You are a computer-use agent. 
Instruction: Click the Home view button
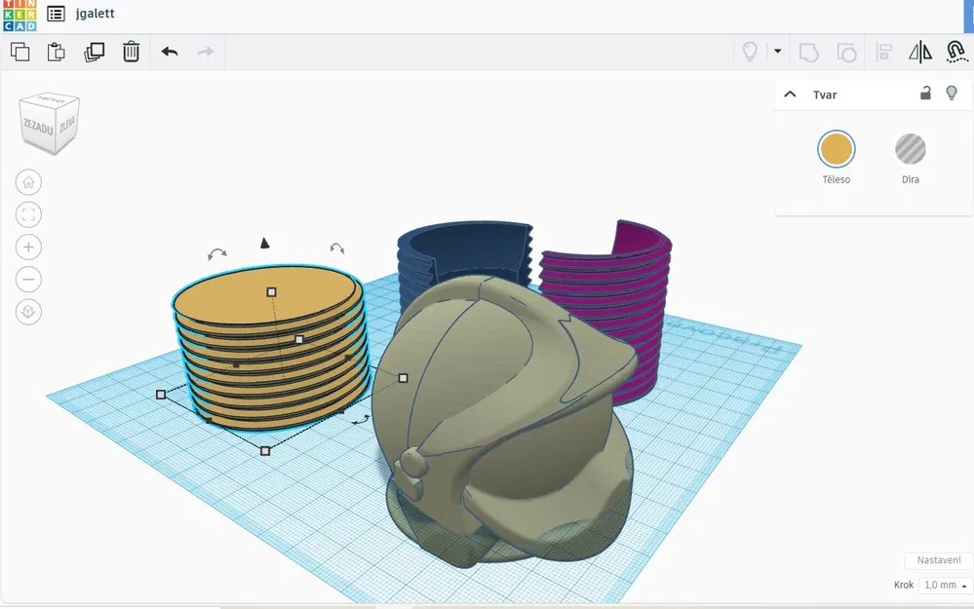28,182
